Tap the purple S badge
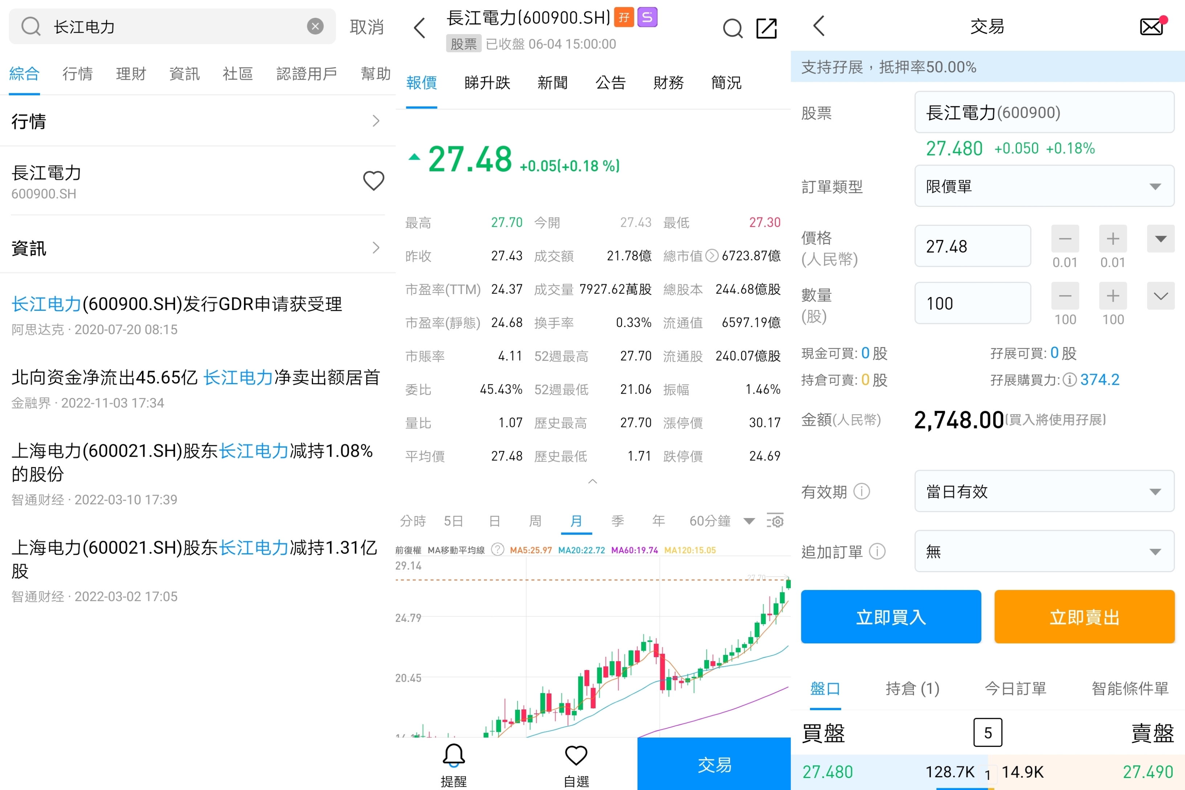The height and width of the screenshot is (790, 1185). click(647, 18)
